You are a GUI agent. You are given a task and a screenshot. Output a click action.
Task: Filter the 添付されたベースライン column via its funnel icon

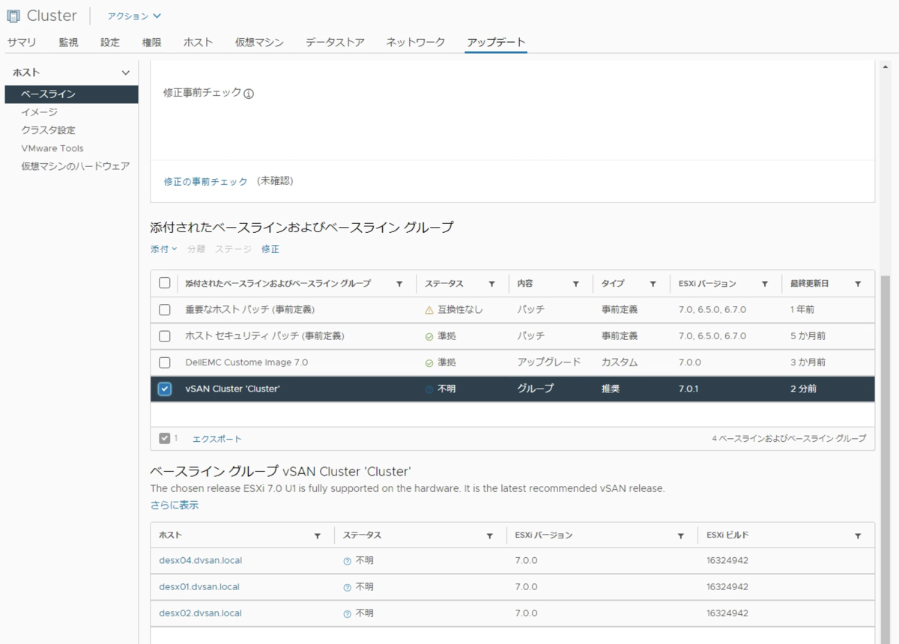(x=399, y=284)
